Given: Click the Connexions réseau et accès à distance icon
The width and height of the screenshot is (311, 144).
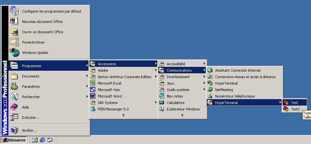Looking at the screenshot, I should [x=210, y=77].
